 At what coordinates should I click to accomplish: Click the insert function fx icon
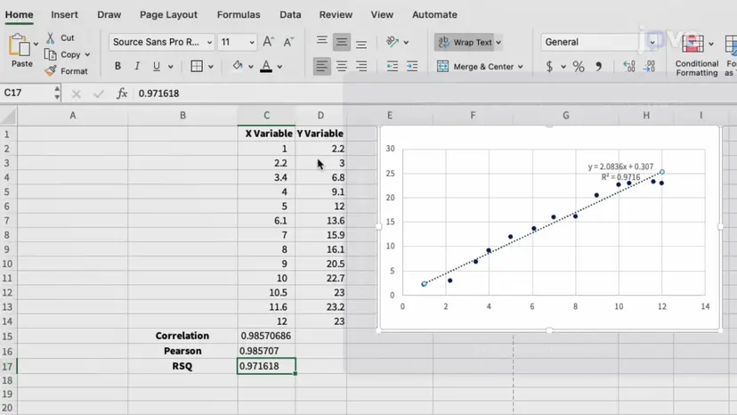pyautogui.click(x=122, y=94)
